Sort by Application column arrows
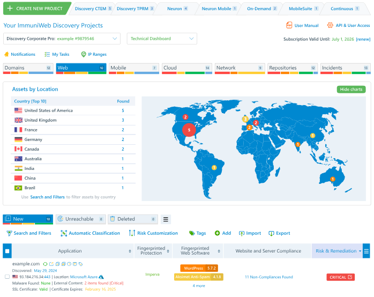Screen dimensions: 374x297 pos(130,251)
